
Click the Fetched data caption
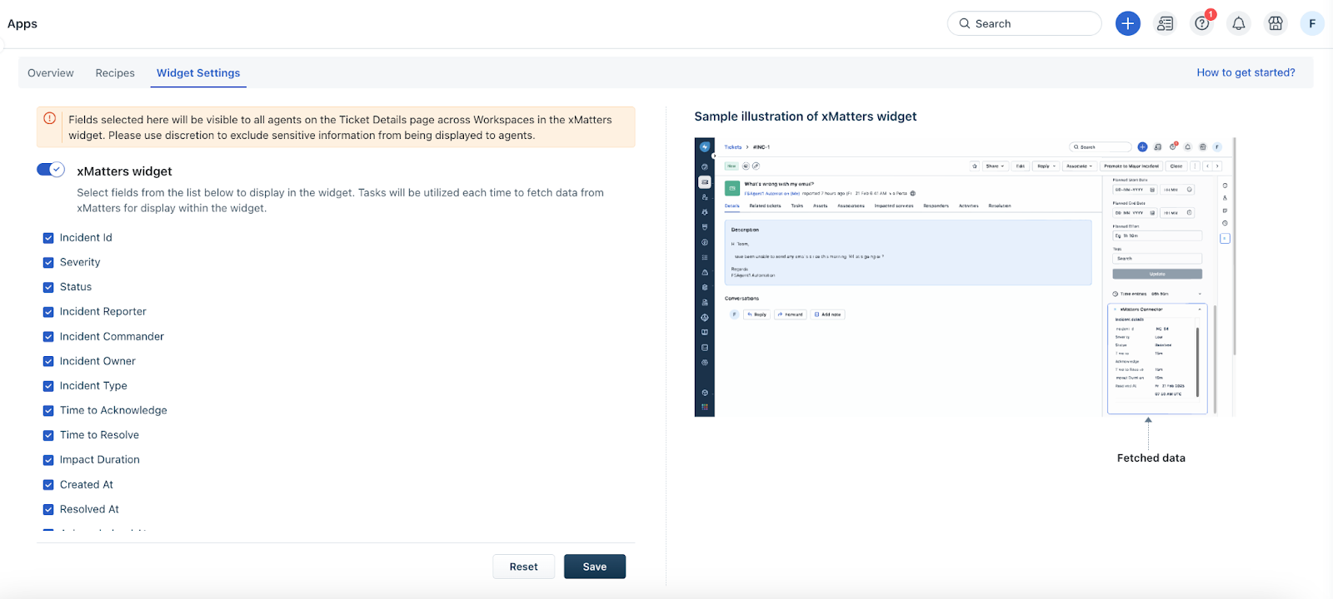[x=1151, y=458]
